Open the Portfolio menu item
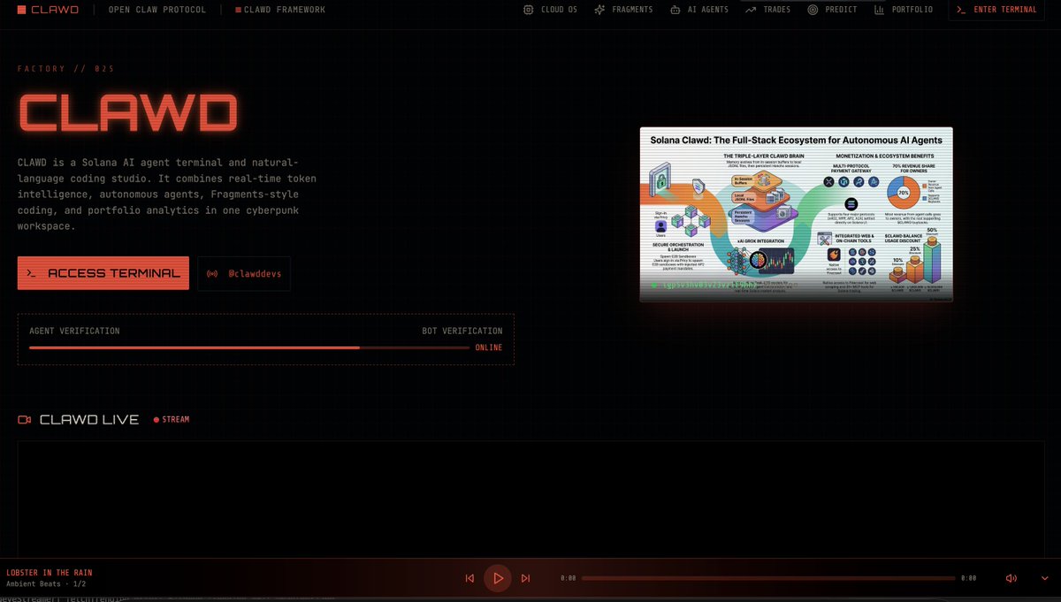 click(904, 10)
